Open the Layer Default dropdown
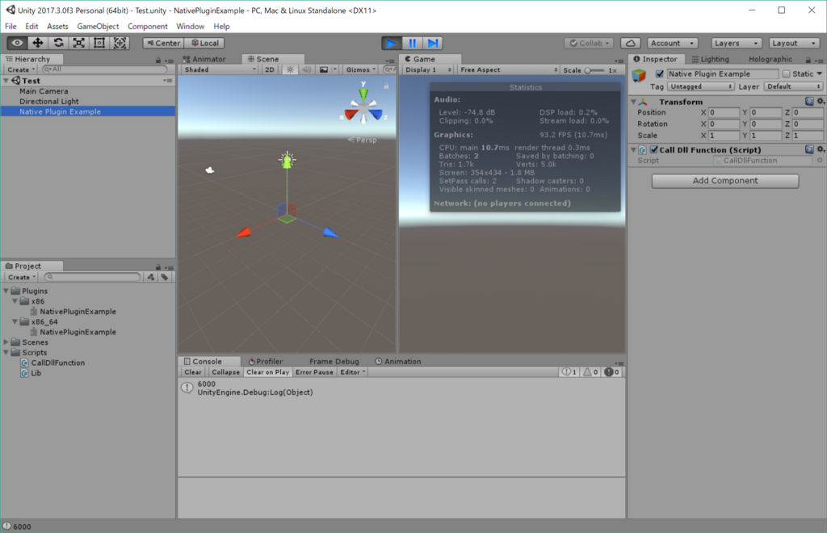This screenshot has height=533, width=827. [793, 86]
